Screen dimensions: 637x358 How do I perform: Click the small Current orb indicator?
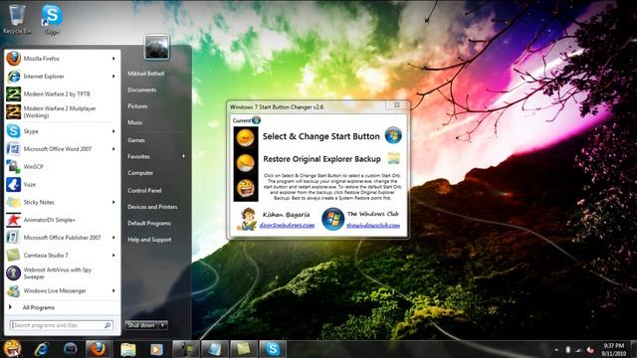point(256,120)
